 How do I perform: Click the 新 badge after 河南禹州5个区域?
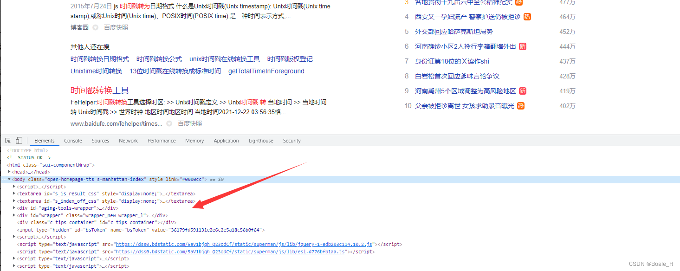click(523, 91)
